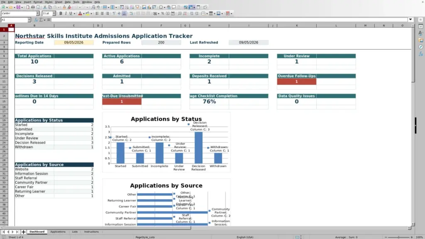This screenshot has height=239, width=425.
Task: Click the Insert Comment icon
Action: 174,7
